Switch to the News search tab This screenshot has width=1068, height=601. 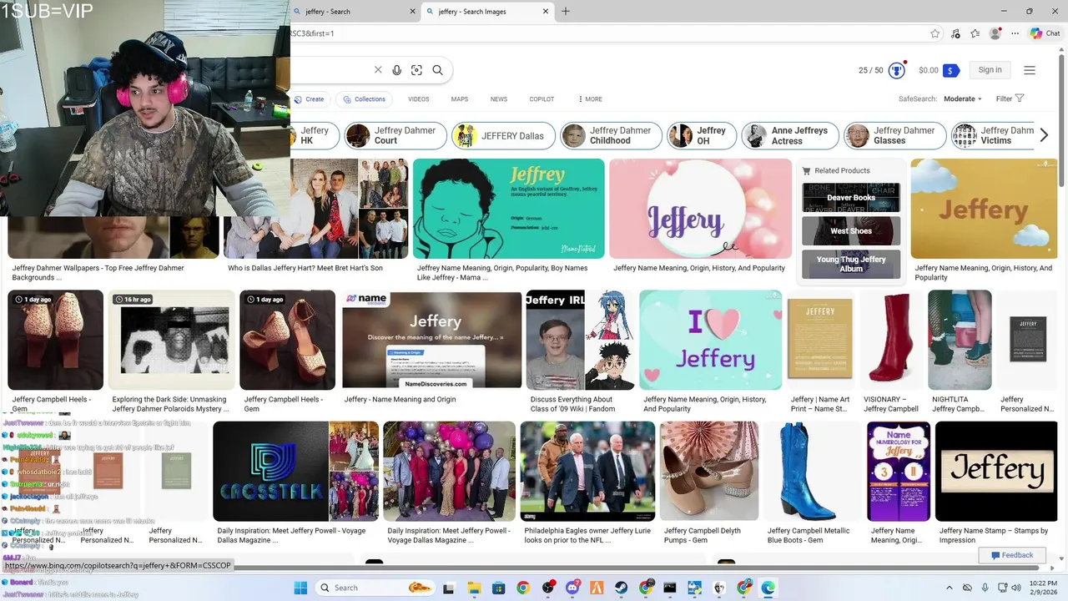click(x=499, y=99)
